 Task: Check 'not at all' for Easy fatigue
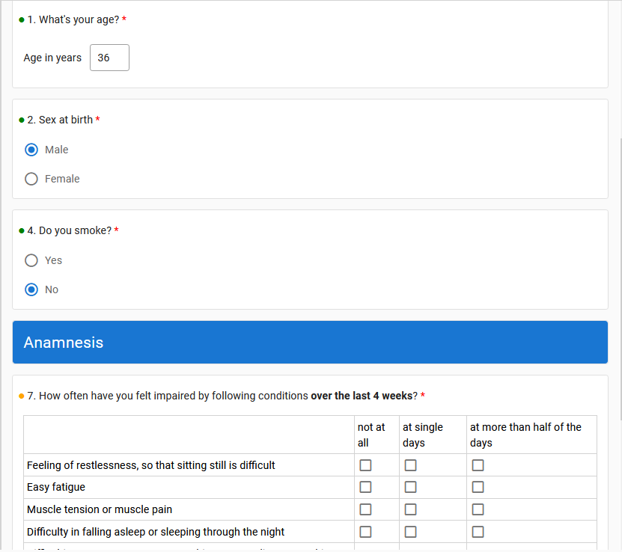(365, 487)
